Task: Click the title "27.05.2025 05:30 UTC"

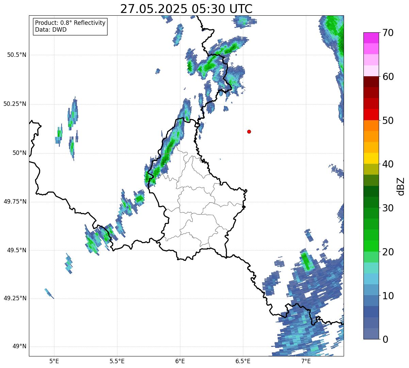Action: [x=186, y=9]
